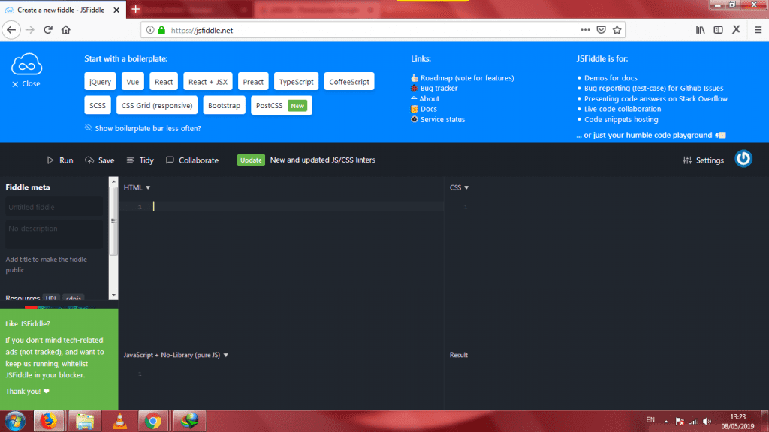
Task: Read New and updated JS/CSS linters notice
Action: [323, 160]
